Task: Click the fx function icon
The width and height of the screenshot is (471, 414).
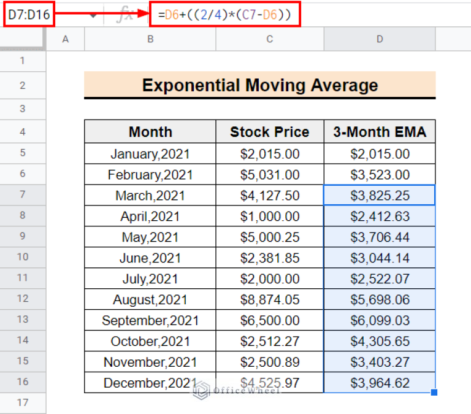Action: click(124, 15)
